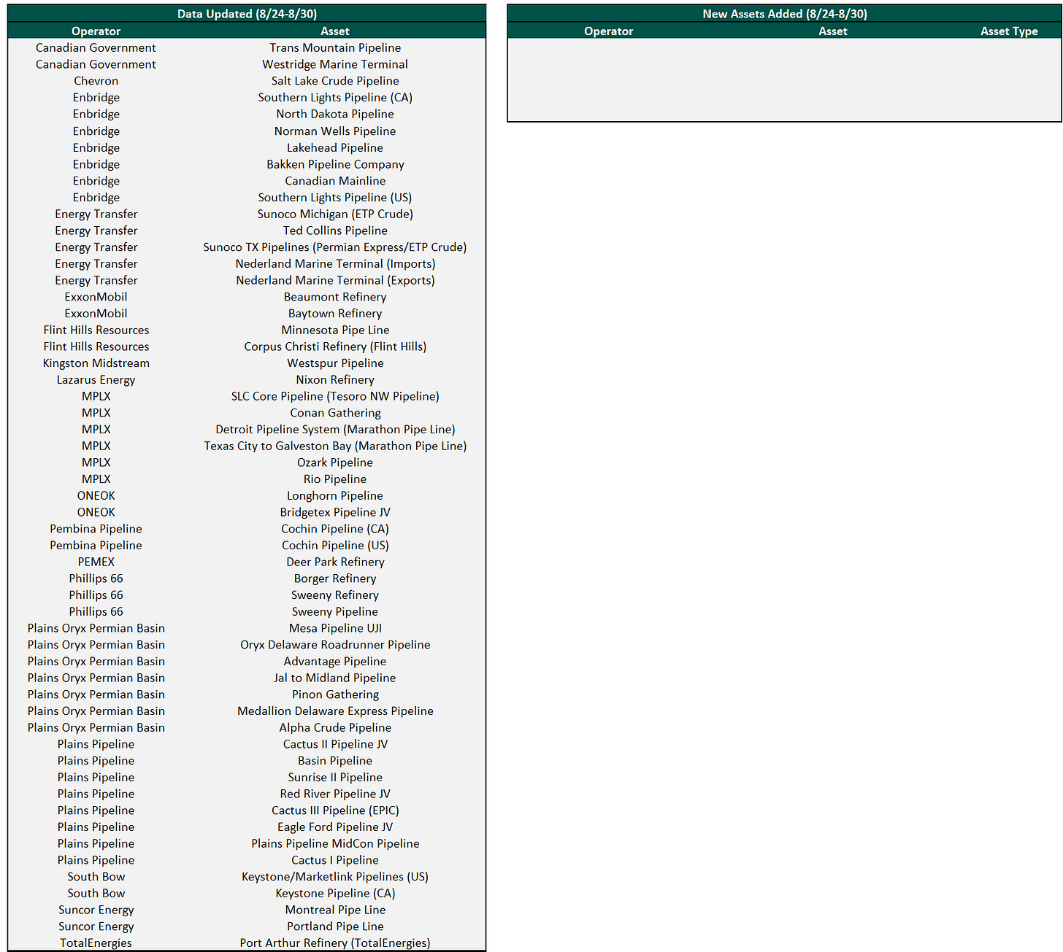
Task: Click the "Alpha Crude Pipeline" cell
Action: 335,728
